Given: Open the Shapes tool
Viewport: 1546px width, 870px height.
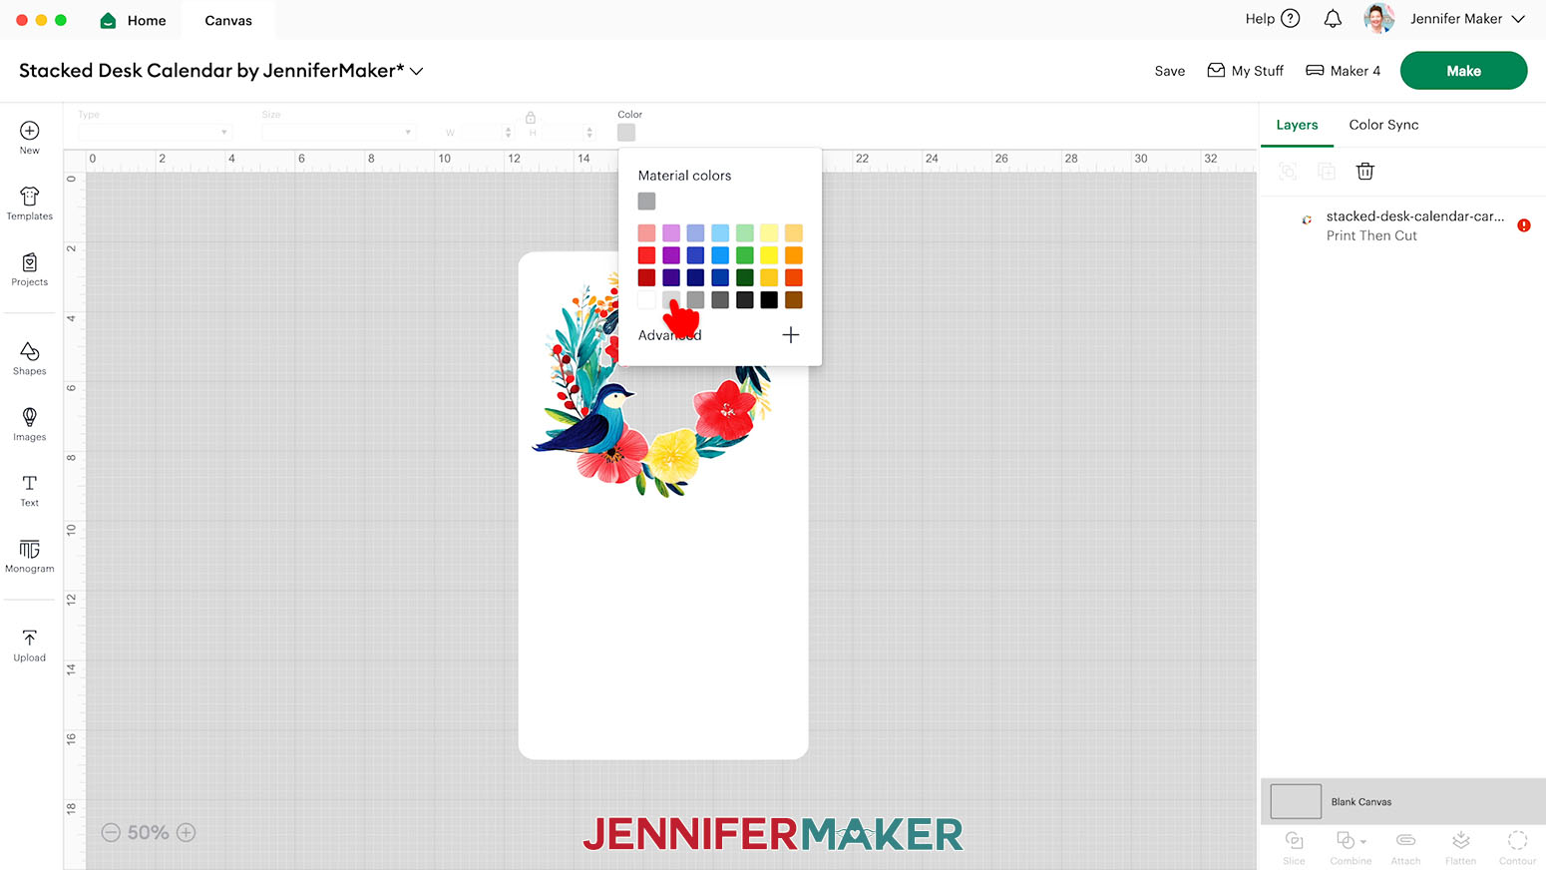Looking at the screenshot, I should (x=30, y=358).
